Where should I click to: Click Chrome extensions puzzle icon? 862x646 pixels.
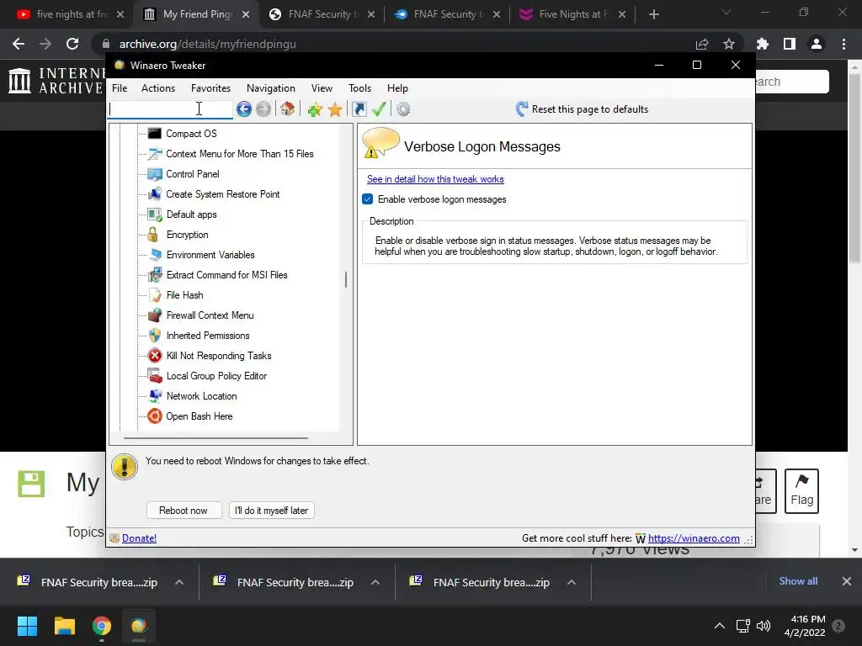click(x=762, y=44)
